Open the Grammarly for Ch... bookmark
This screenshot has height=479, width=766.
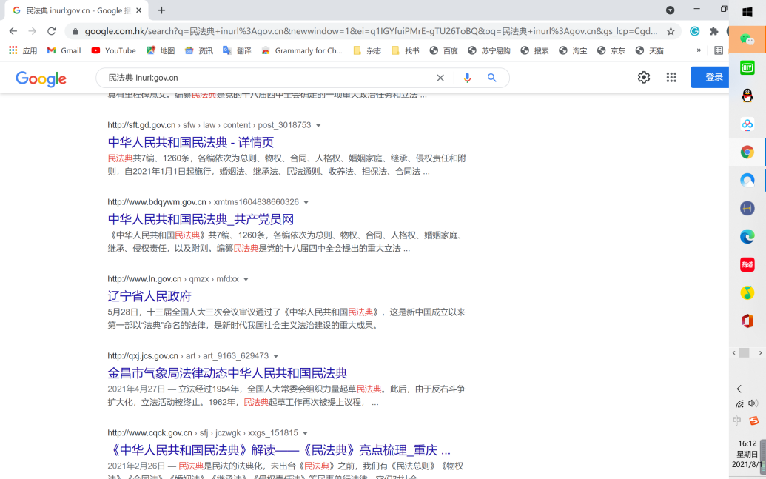(302, 50)
